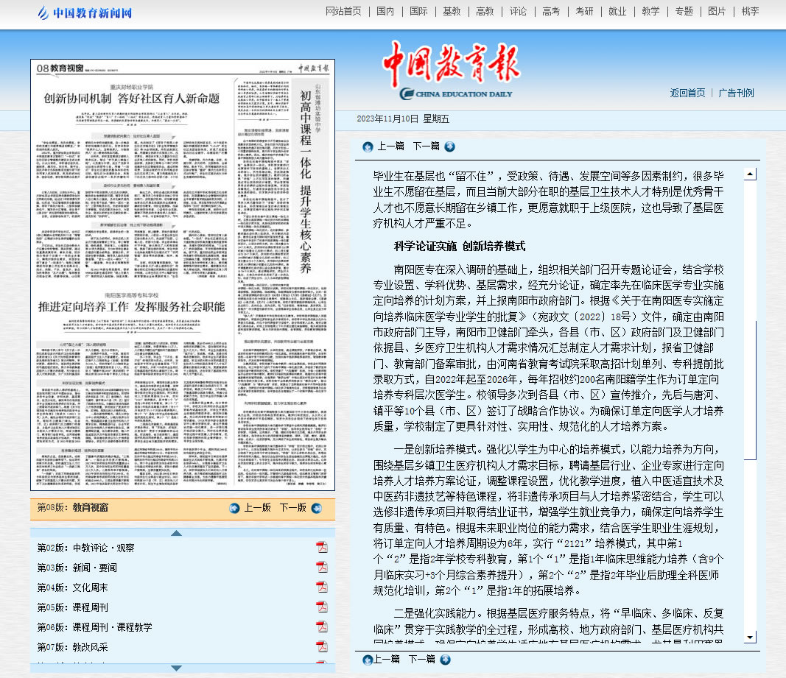The height and width of the screenshot is (678, 786).
Task: Open the 图片 navigation item
Action: (x=717, y=12)
